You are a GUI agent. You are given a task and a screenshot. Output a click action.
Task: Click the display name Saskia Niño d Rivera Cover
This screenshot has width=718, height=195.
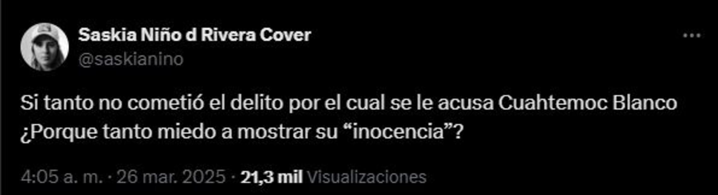[195, 35]
